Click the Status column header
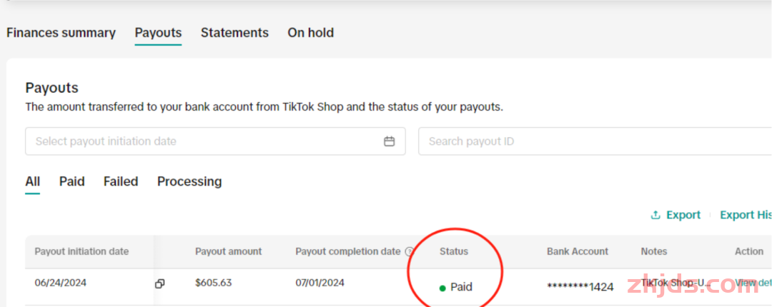Viewport: 772px width, 307px height. click(454, 251)
